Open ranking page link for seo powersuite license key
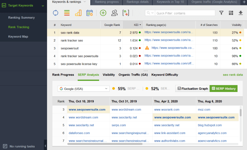 (x=169, y=64)
